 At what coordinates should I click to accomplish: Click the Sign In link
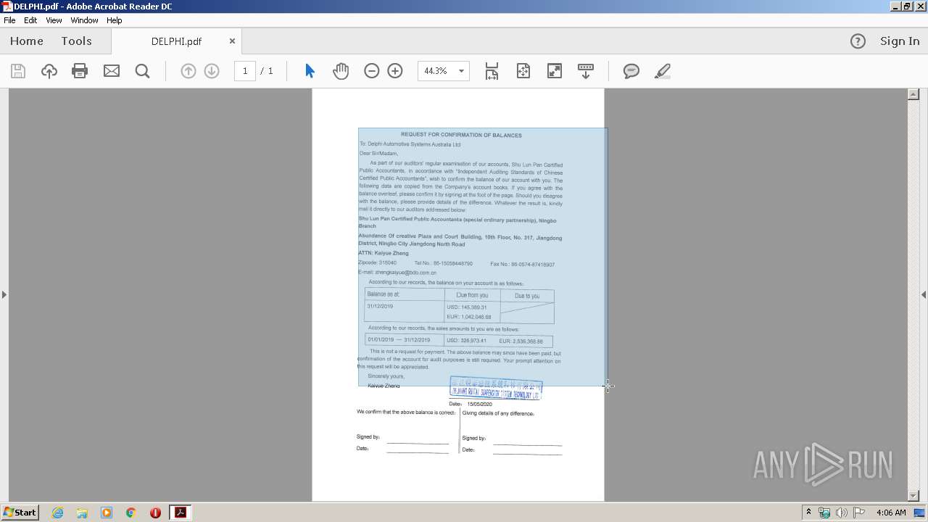coord(900,41)
